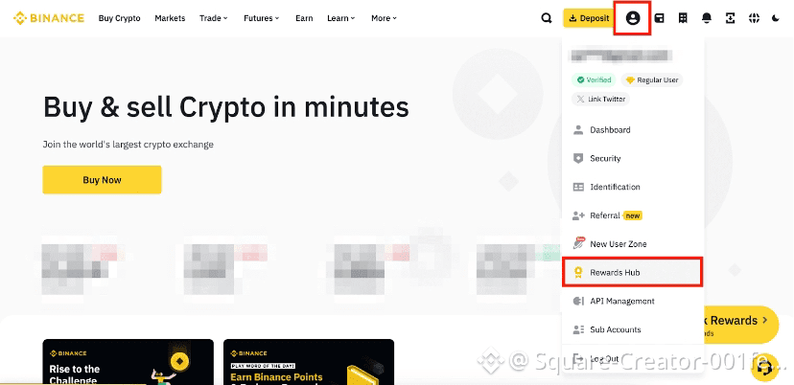This screenshot has height=385, width=794.
Task: Expand the Futures dropdown menu
Action: 261,18
